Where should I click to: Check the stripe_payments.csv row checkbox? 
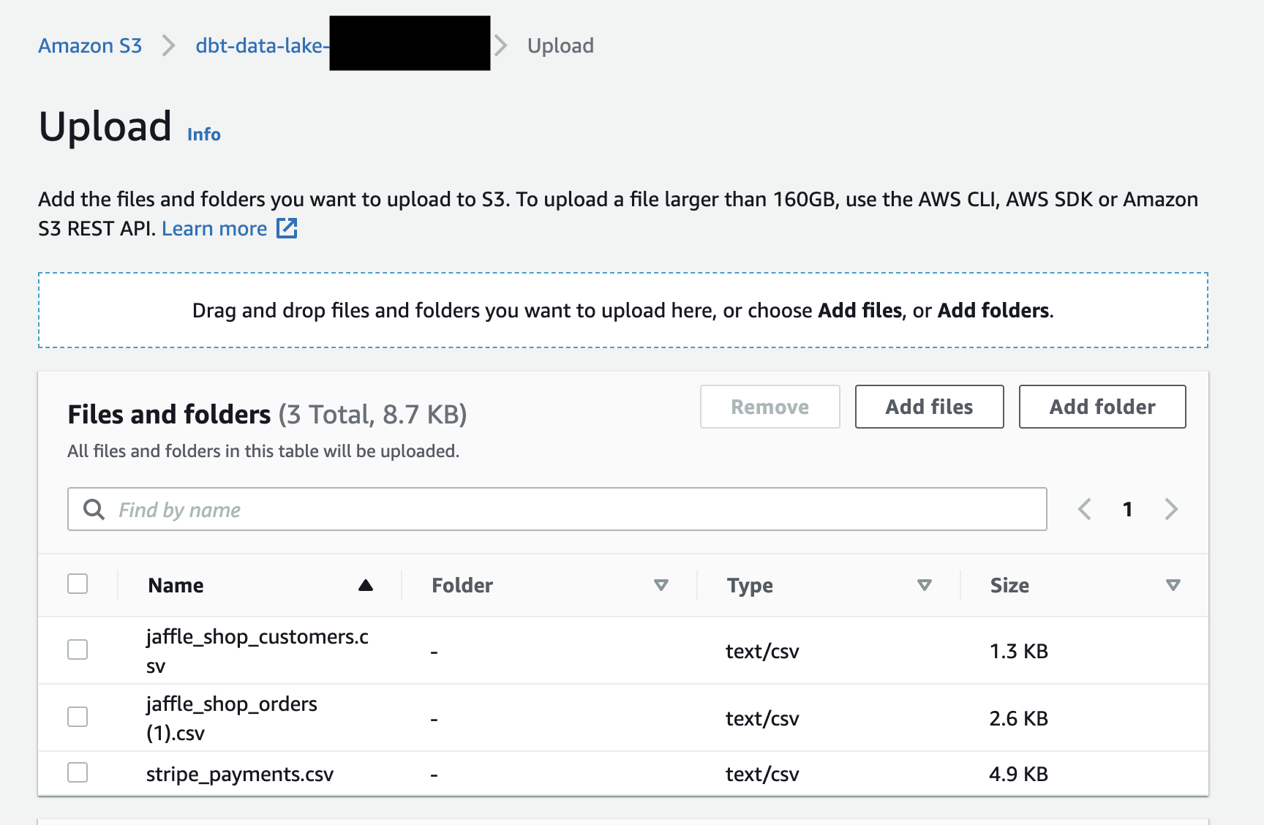77,772
